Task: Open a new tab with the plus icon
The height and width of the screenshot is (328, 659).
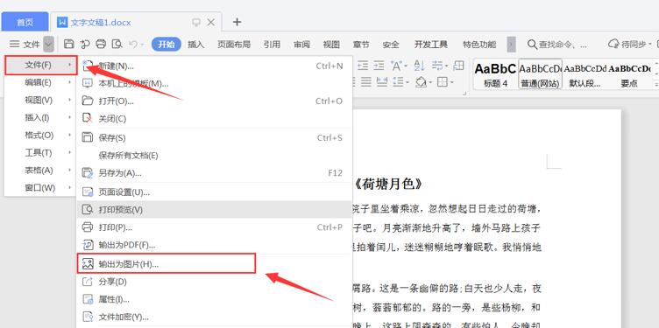Action: click(237, 22)
